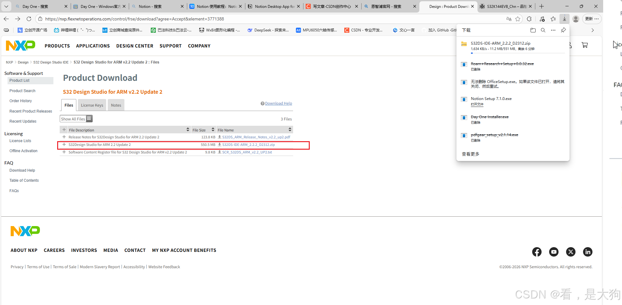Open the SUPPORT menu
The width and height of the screenshot is (622, 305).
click(x=171, y=46)
